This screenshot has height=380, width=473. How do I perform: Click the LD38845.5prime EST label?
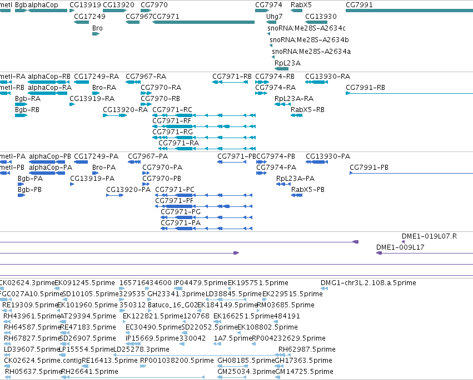pos(233,294)
